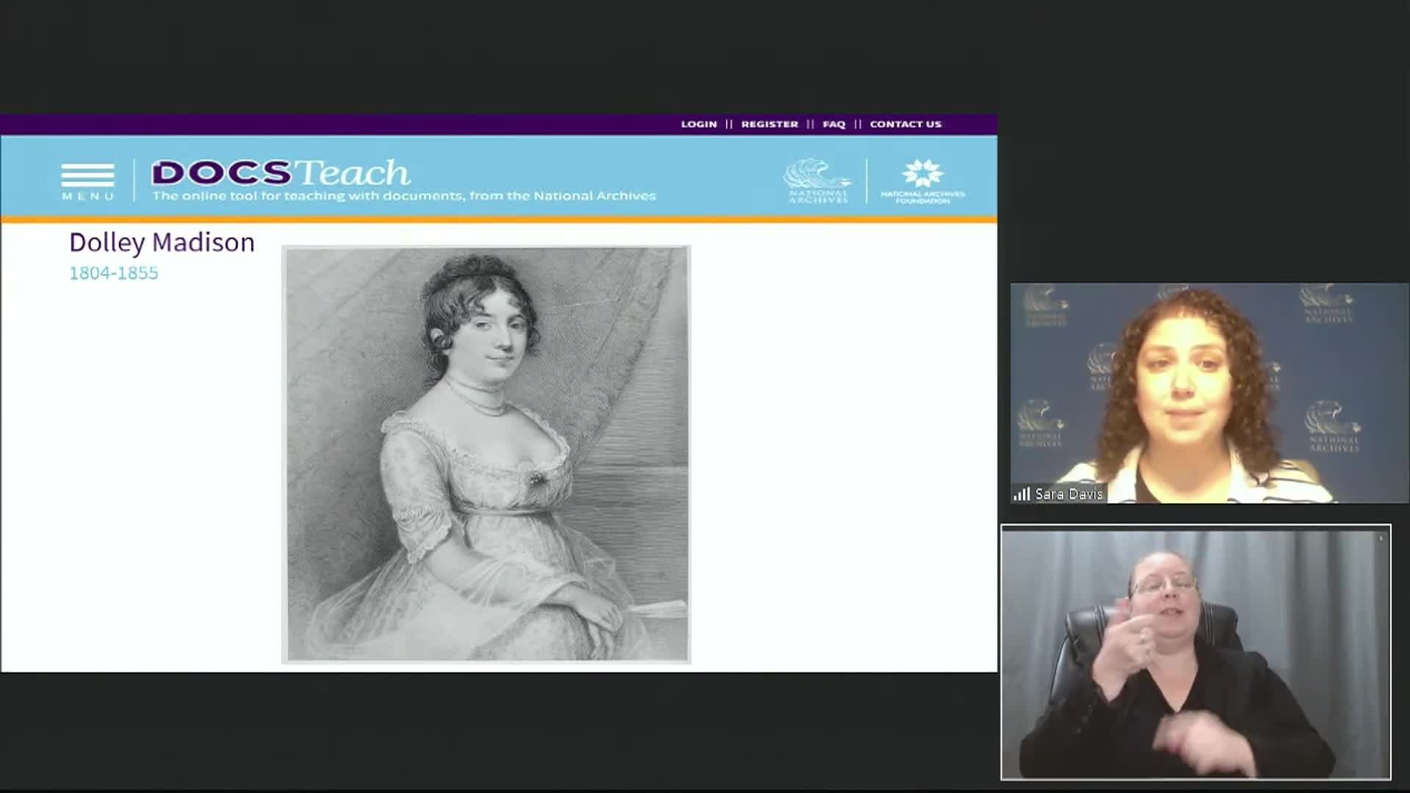This screenshot has height=793, width=1410.
Task: Click the REGISTER link
Action: pyautogui.click(x=770, y=124)
